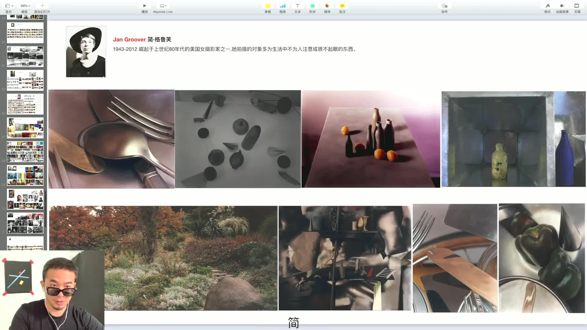Open the Document (文稿) inspector
The width and height of the screenshot is (587, 330).
[577, 6]
